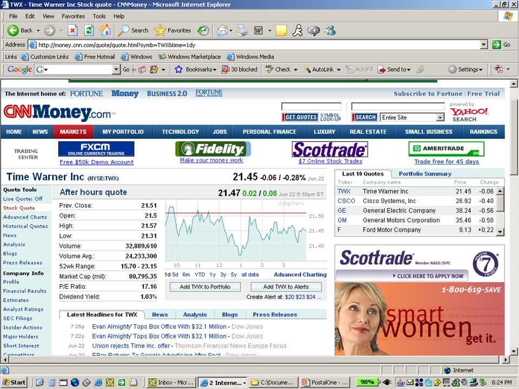Open the Favorites menu
The image size is (519, 389).
point(73,16)
